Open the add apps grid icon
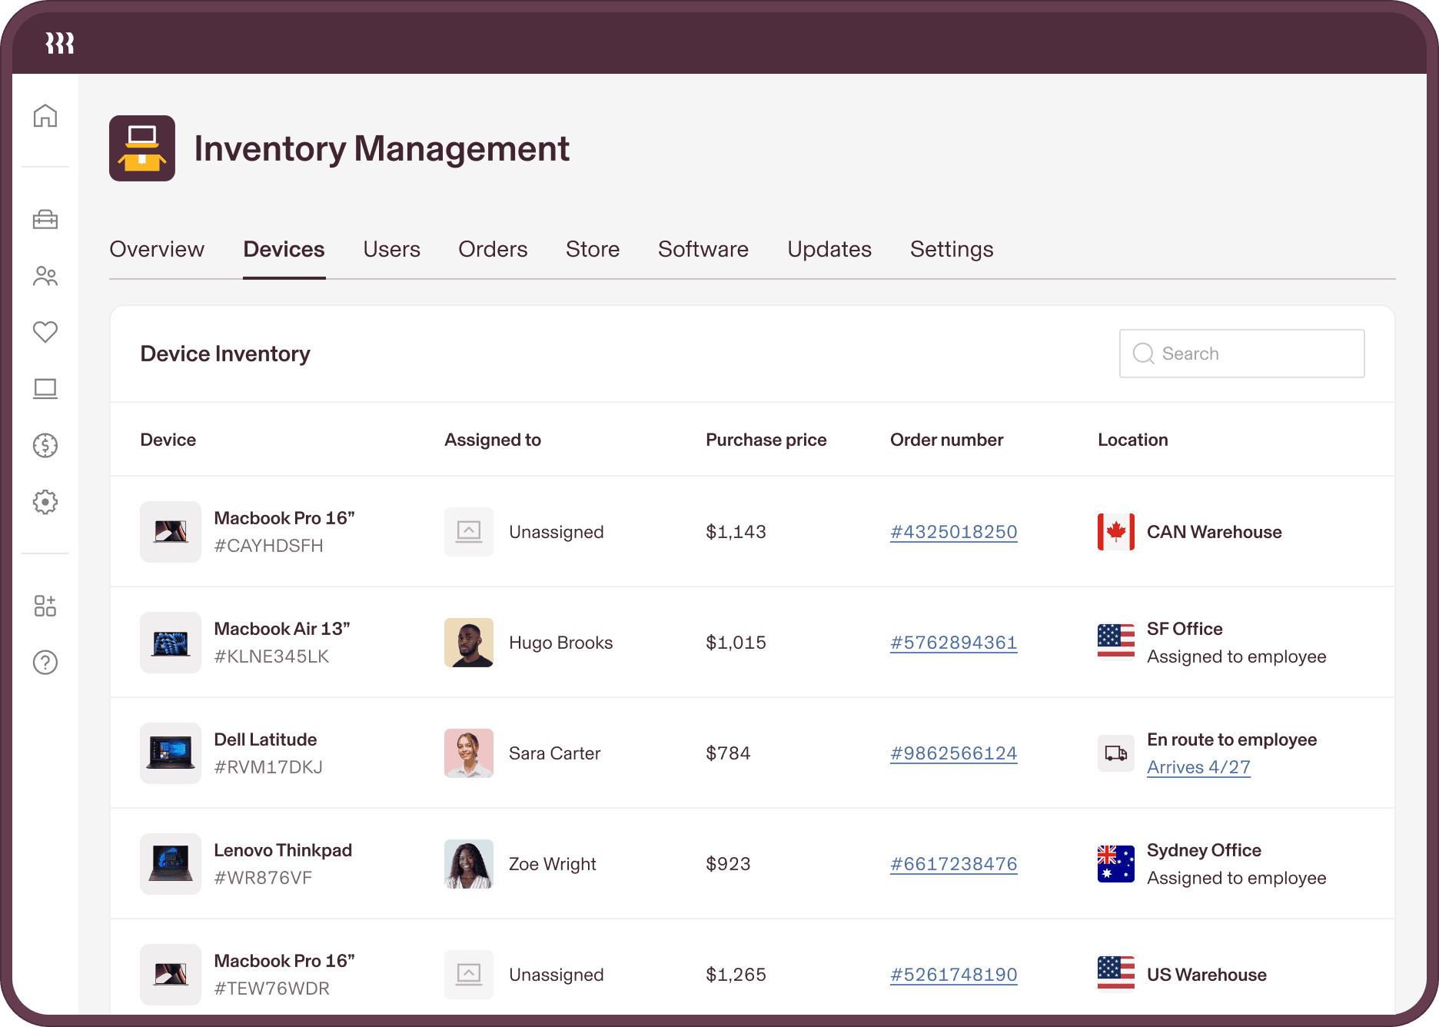1439x1027 pixels. coord(45,606)
